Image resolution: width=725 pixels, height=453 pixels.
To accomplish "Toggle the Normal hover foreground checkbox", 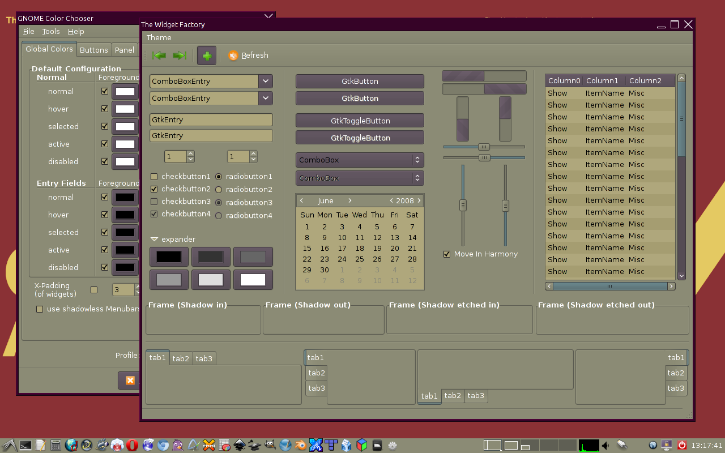I will [x=105, y=109].
